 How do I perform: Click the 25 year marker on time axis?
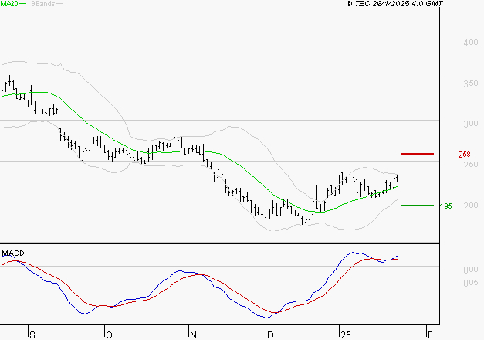346,335
